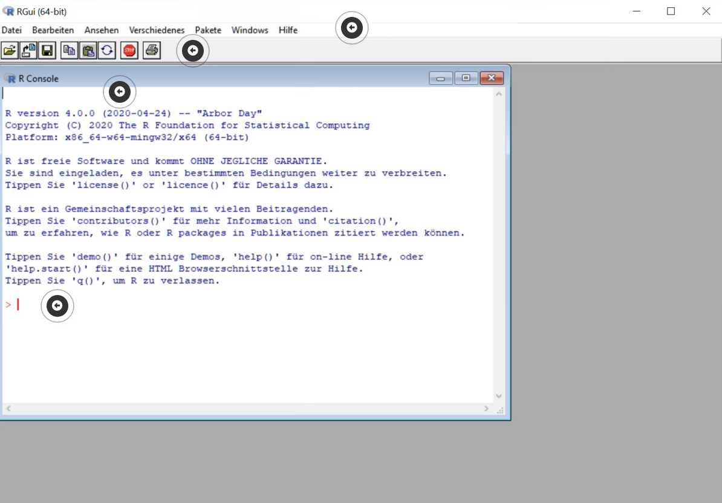722x503 pixels.
Task: Click the R icon on the Console title bar
Action: 10,78
